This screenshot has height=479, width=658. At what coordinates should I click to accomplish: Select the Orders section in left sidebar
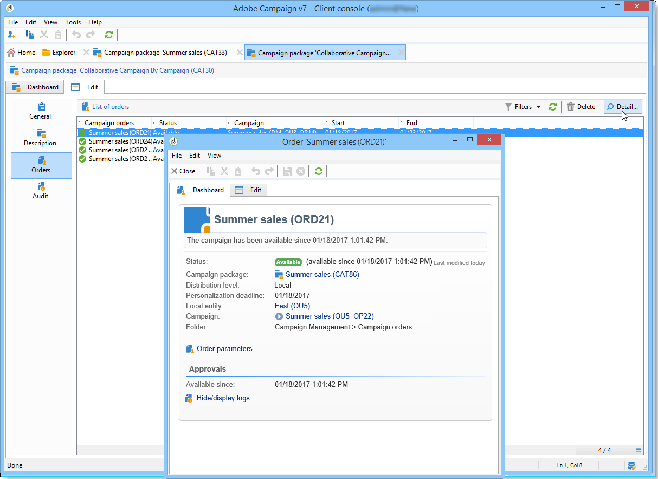tap(41, 165)
